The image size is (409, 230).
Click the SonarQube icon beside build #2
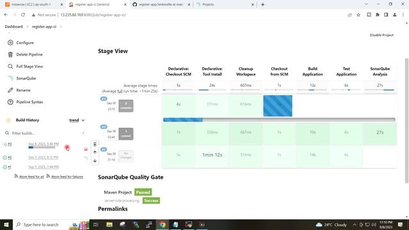tap(86, 158)
